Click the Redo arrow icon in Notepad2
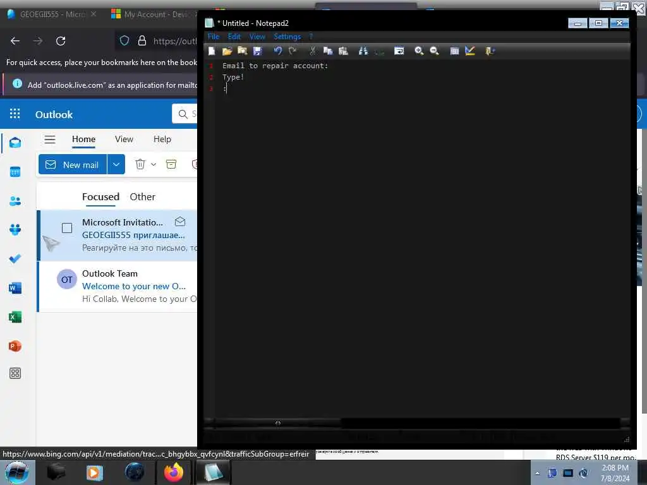The width and height of the screenshot is (647, 485). click(293, 51)
